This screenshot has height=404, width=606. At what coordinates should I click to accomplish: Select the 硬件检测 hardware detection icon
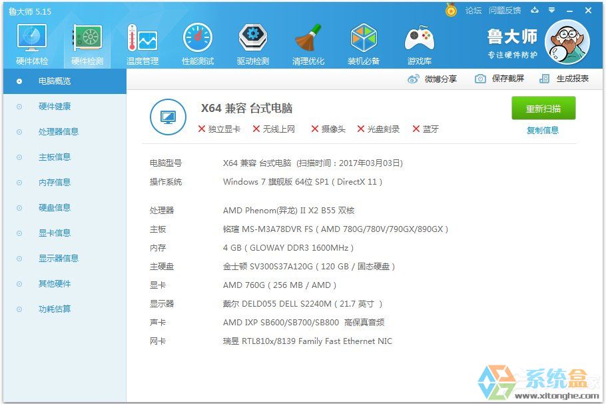pos(87,44)
